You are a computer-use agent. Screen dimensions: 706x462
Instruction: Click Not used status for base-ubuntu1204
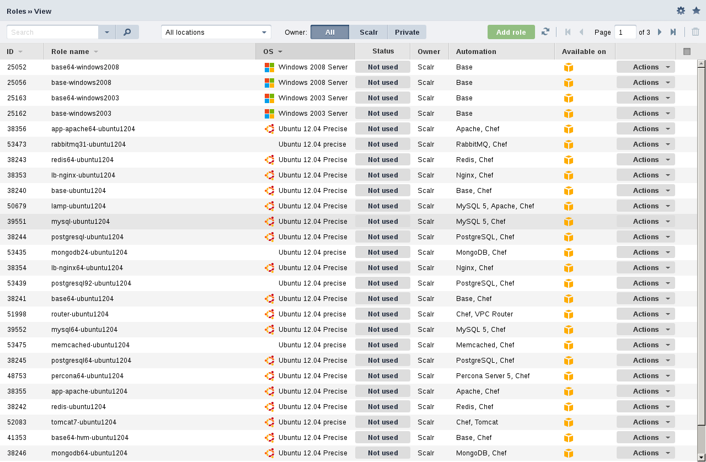point(383,191)
